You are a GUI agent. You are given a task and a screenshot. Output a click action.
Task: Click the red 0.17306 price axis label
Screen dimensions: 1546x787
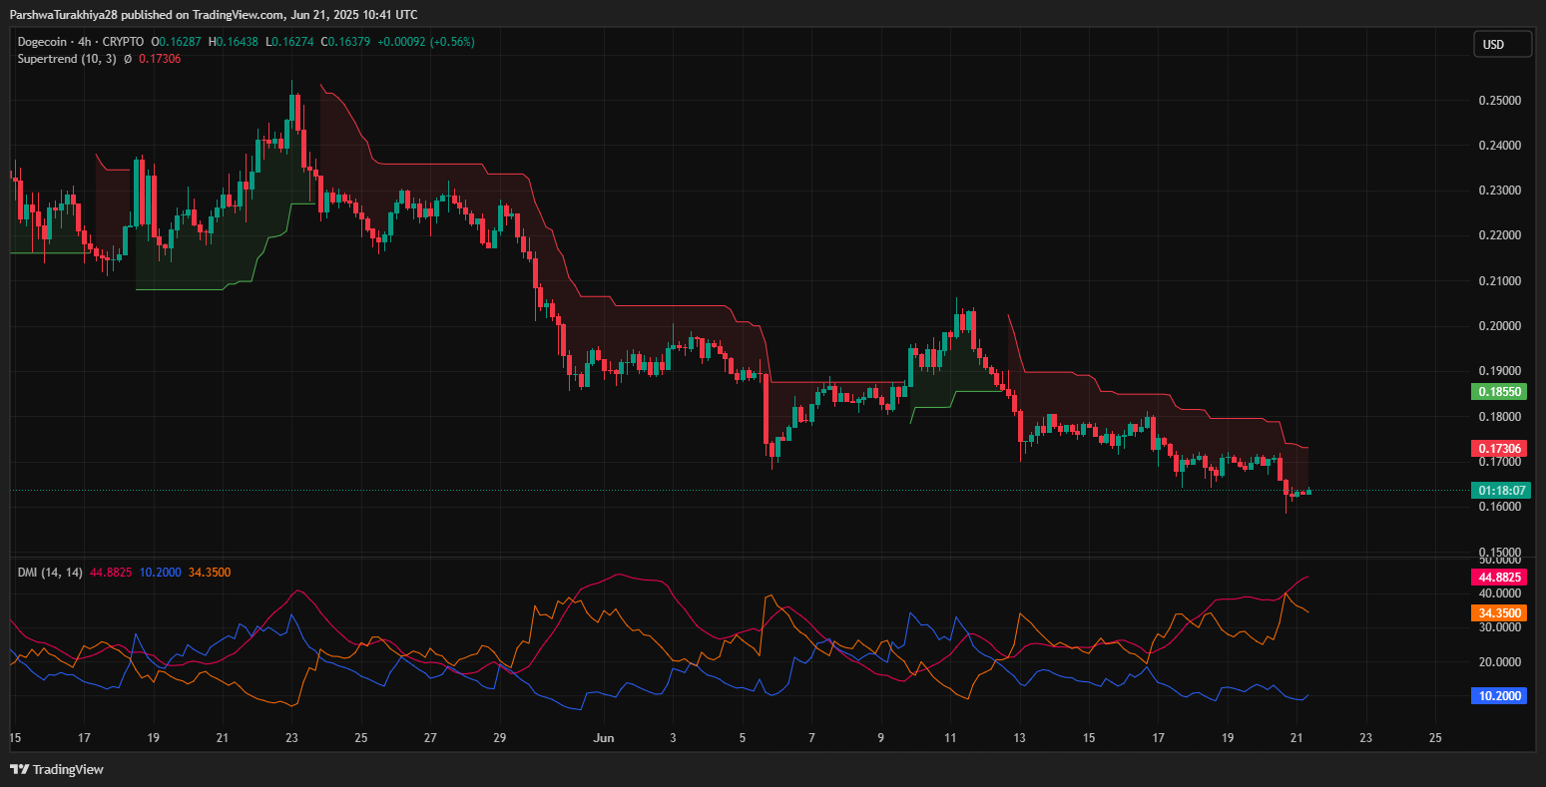[1499, 449]
